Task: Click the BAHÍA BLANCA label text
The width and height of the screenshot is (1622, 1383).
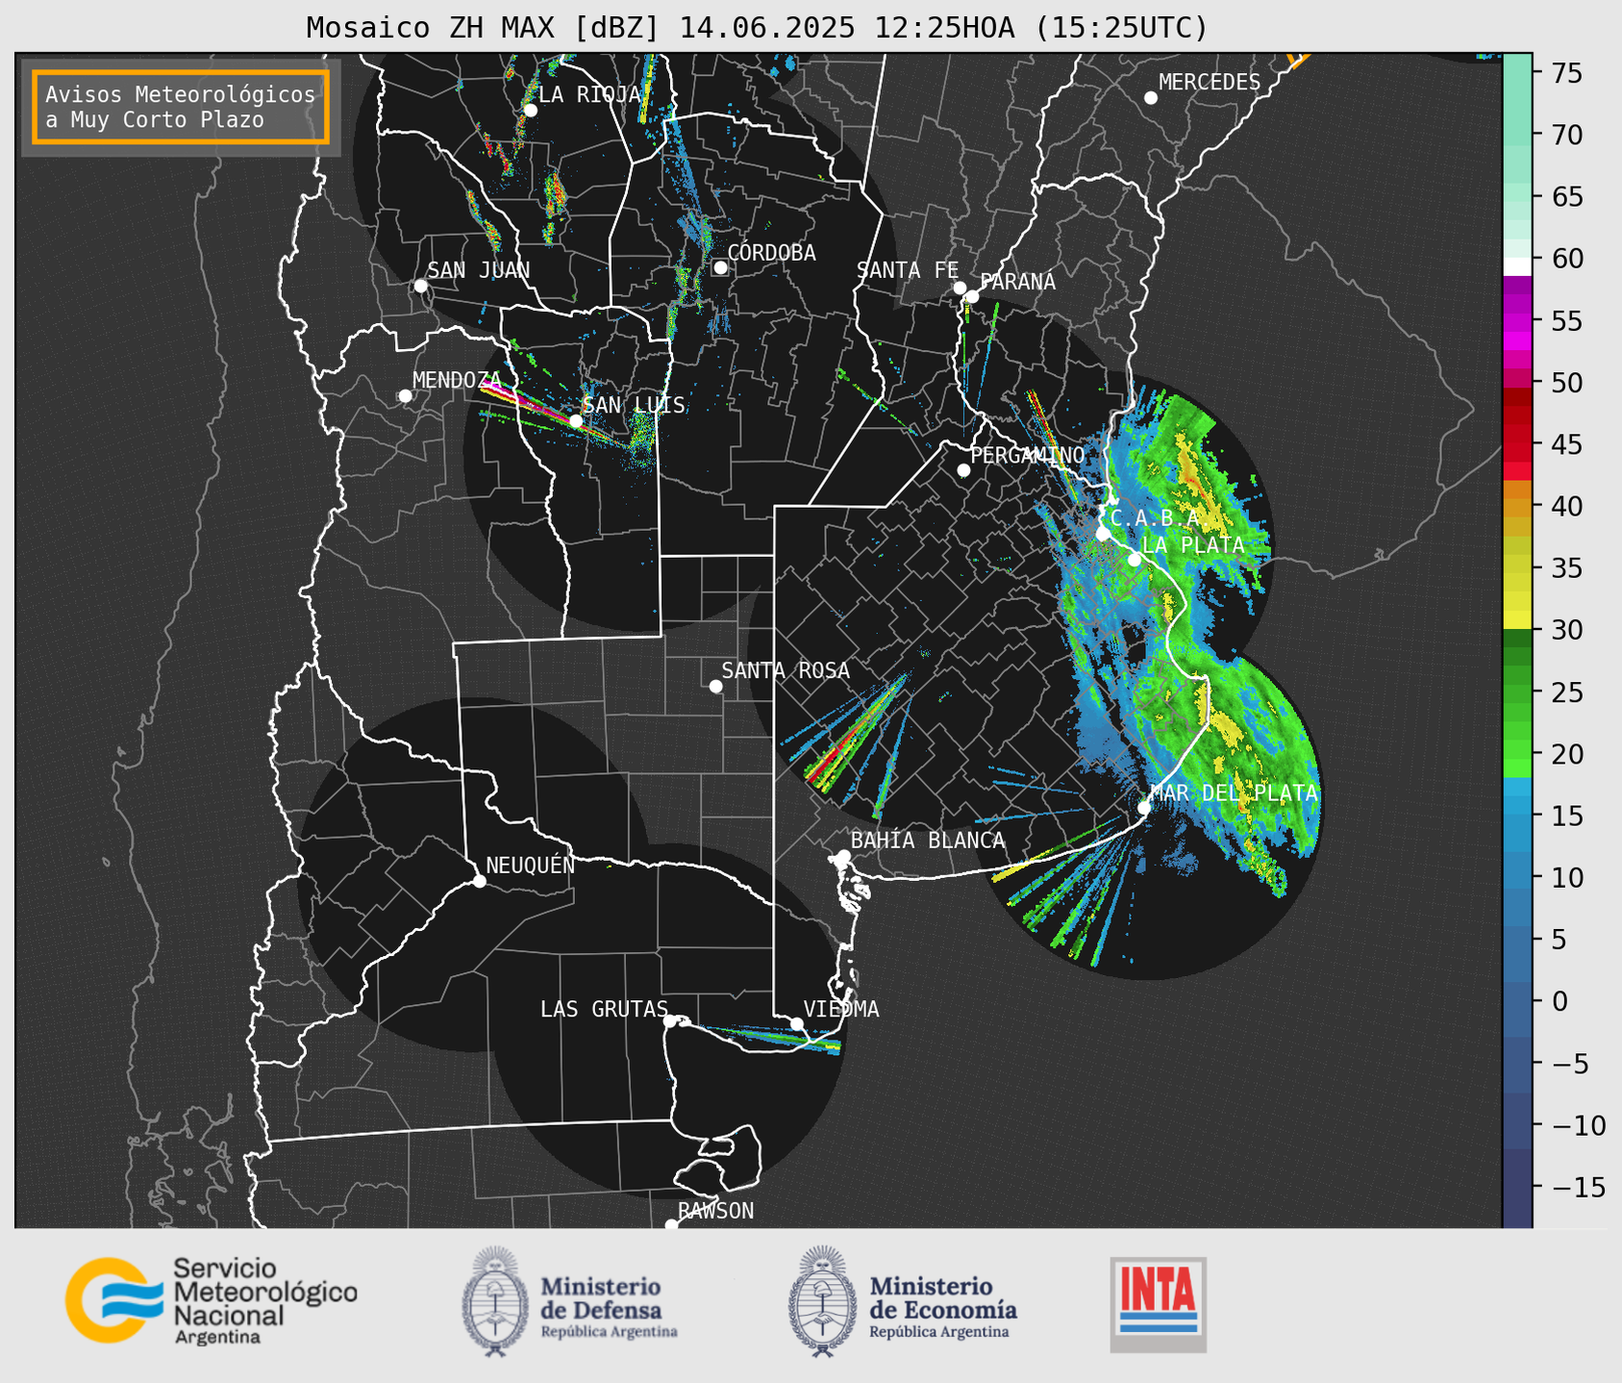Action: coord(928,840)
